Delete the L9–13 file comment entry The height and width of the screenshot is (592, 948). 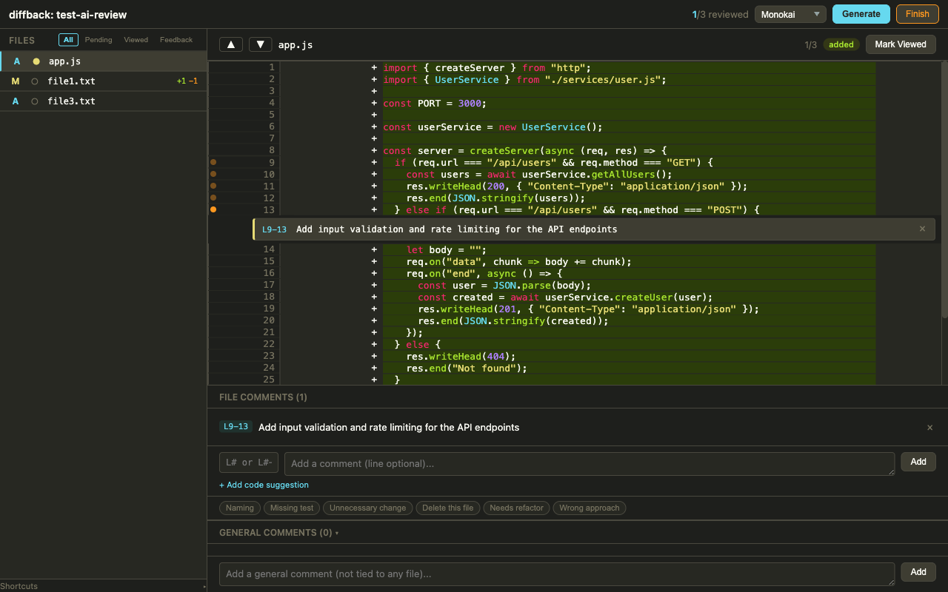coord(930,428)
